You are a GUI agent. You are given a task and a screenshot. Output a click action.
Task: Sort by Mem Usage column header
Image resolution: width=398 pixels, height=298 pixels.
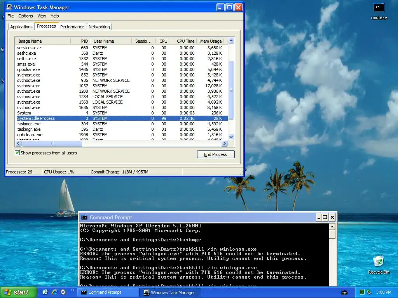[211, 41]
